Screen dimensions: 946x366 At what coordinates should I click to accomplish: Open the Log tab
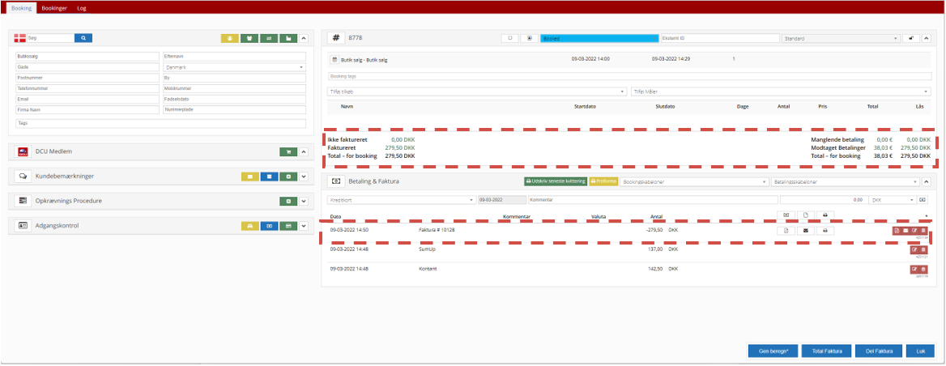pos(81,7)
